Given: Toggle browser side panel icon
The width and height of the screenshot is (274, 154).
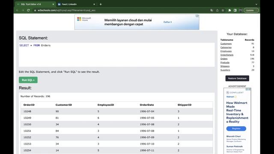Looking at the screenshot, I should click(235, 10).
